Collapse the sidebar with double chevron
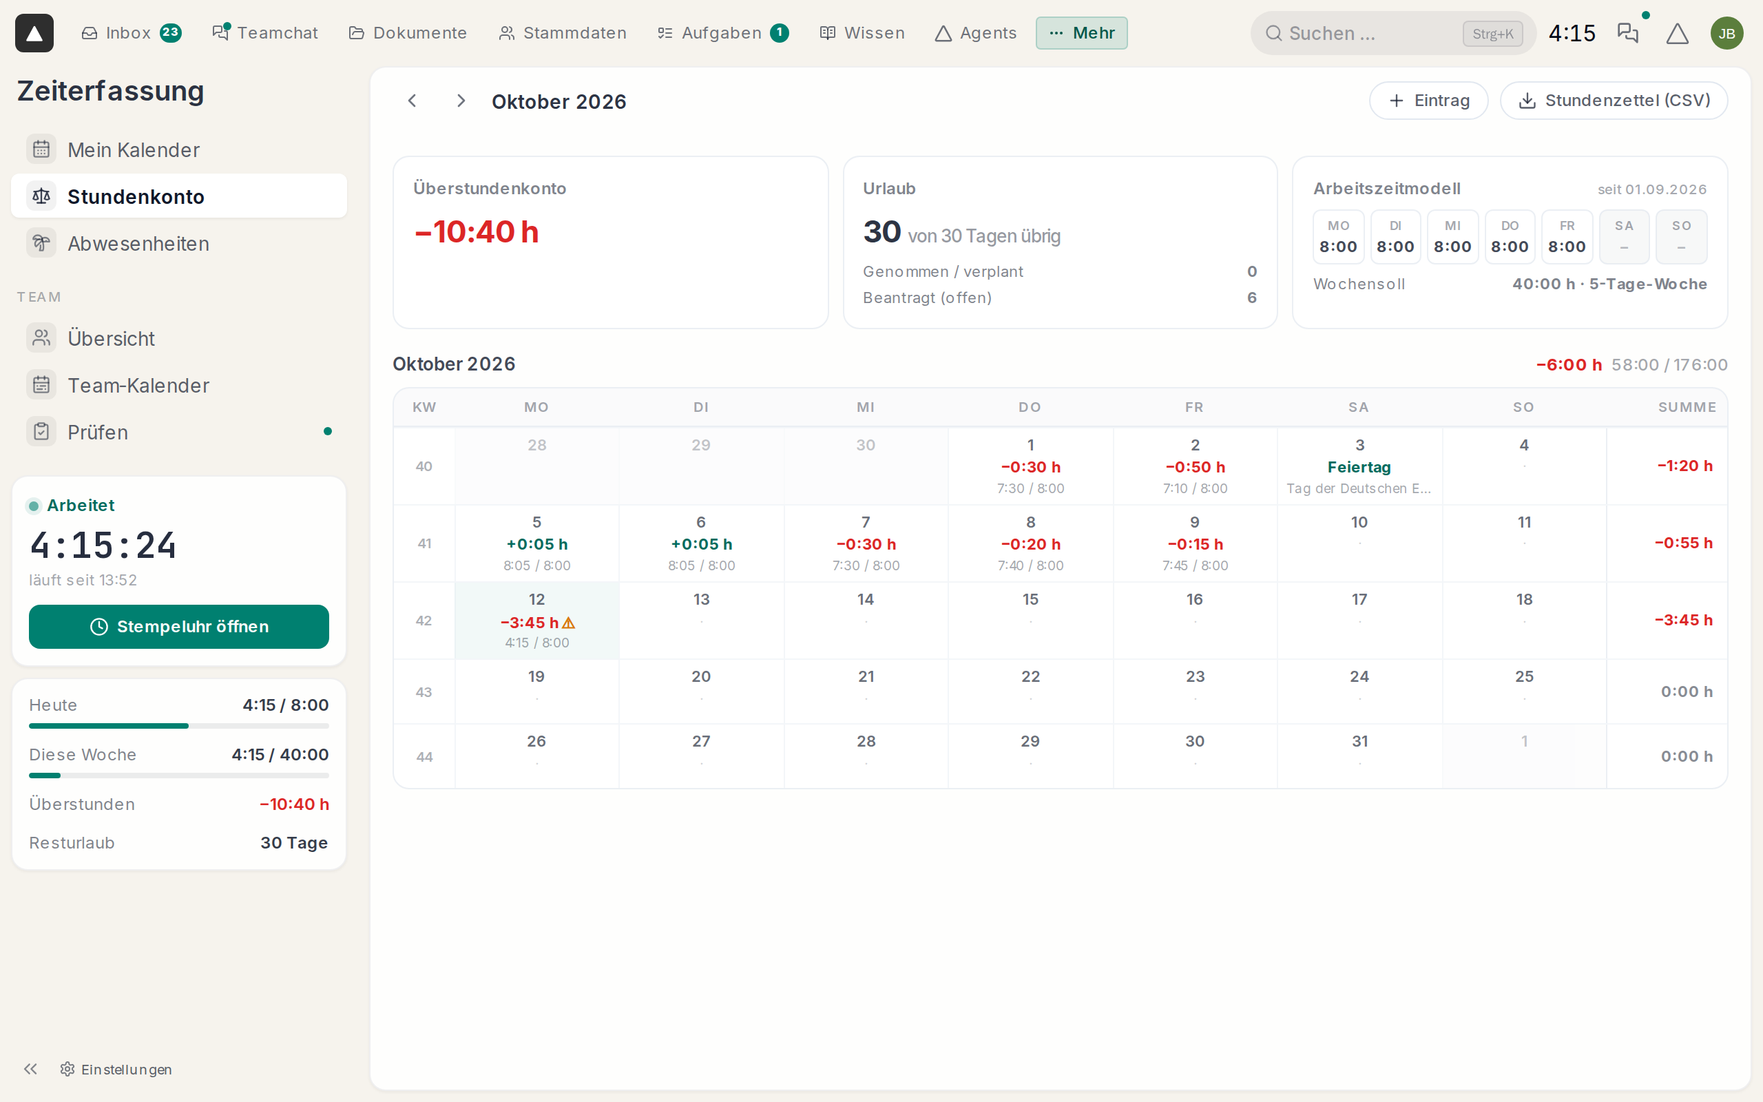 pyautogui.click(x=30, y=1068)
